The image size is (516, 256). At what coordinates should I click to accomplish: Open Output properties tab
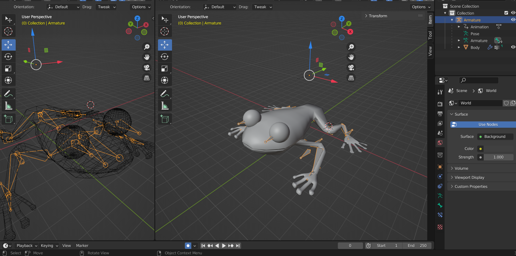click(440, 114)
